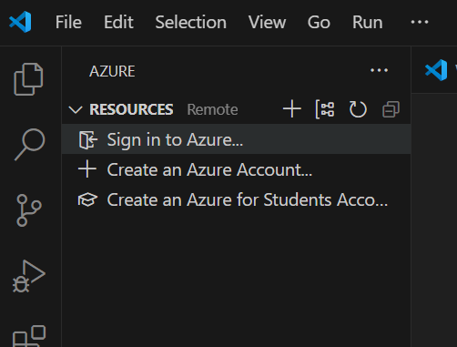This screenshot has height=347, width=457.
Task: Open the File menu
Action: (68, 23)
